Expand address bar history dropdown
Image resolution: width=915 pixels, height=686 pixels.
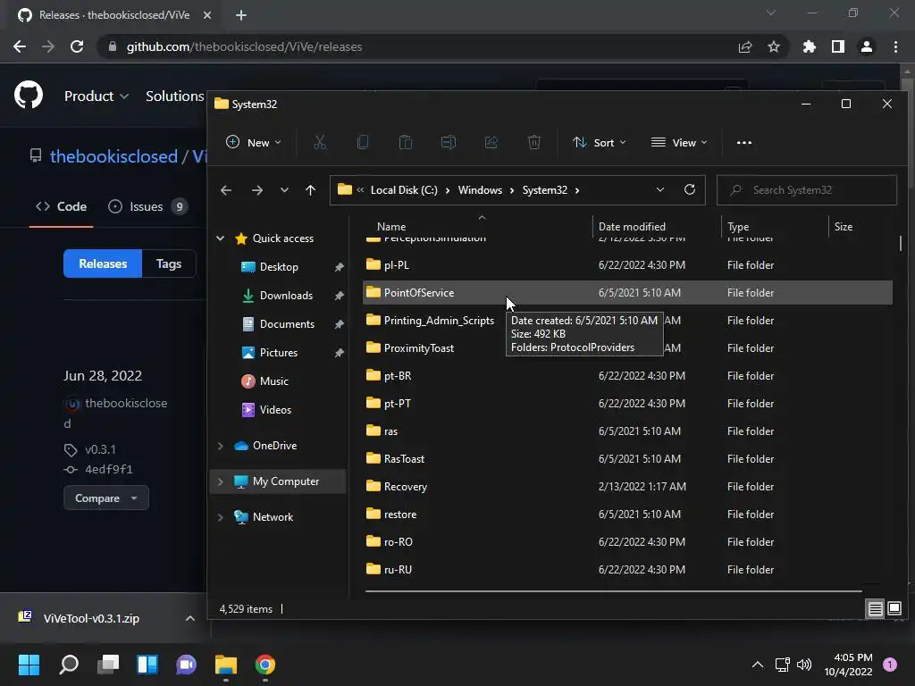660,189
